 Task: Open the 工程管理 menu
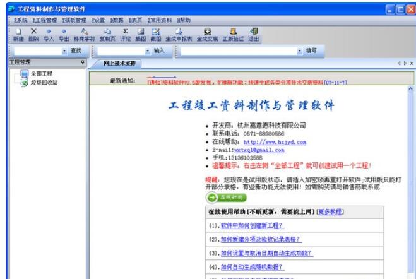[45, 20]
